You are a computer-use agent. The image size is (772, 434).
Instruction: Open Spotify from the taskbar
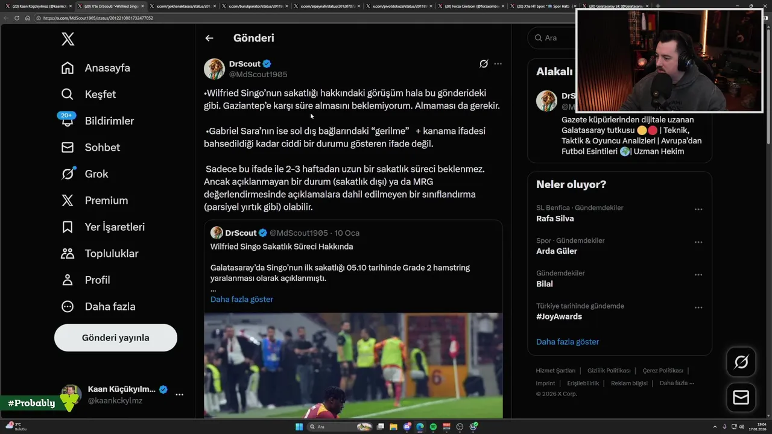433,427
